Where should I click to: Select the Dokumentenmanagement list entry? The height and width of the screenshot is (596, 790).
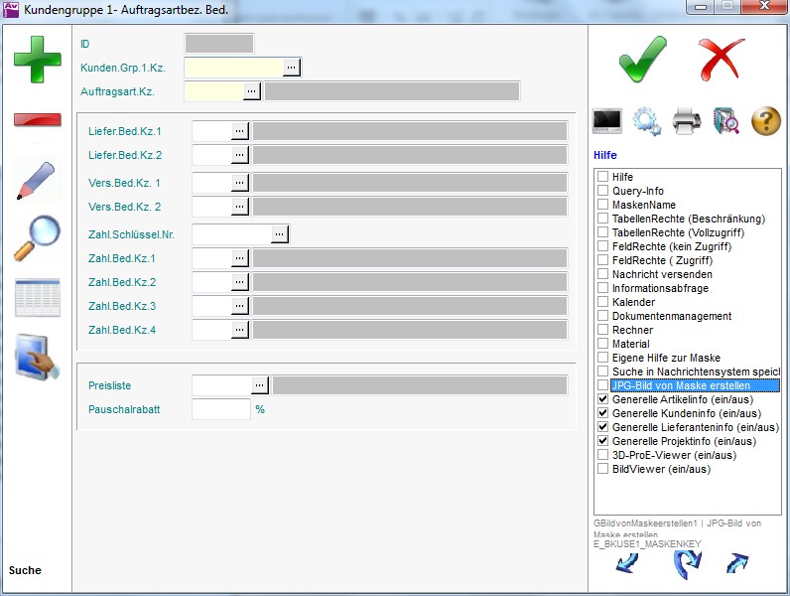pos(671,316)
